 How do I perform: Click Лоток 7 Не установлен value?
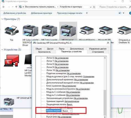point(62,61)
